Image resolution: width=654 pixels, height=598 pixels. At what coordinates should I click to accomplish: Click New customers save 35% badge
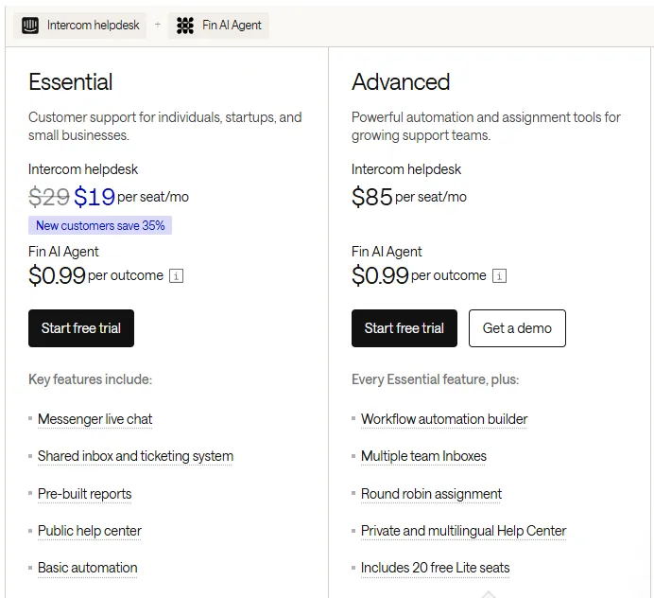pos(100,225)
